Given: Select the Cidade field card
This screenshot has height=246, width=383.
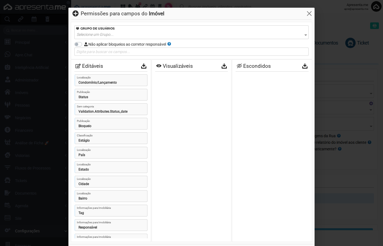Looking at the screenshot, I should [x=111, y=181].
